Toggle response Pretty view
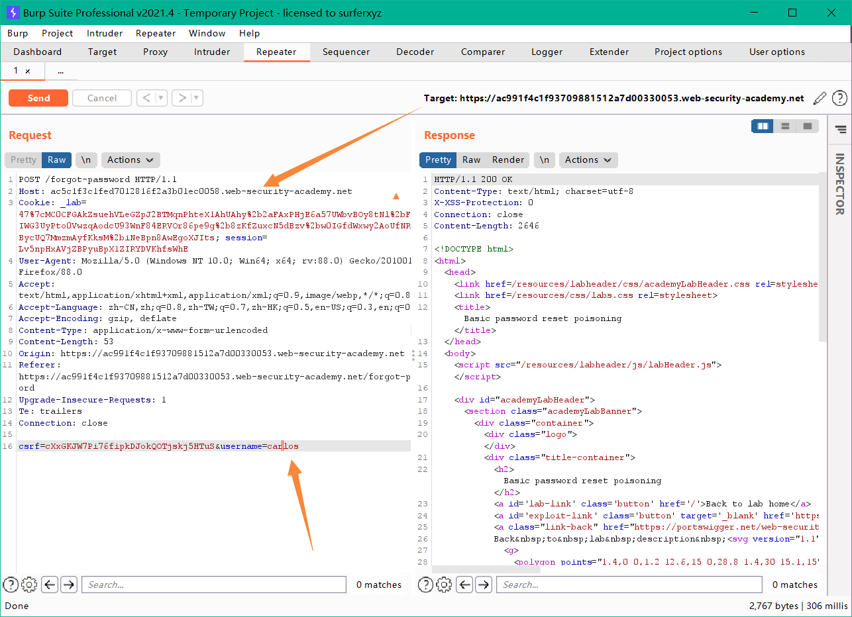Image resolution: width=852 pixels, height=617 pixels. pyautogui.click(x=438, y=160)
